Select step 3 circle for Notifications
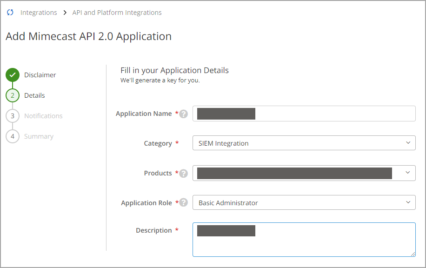The width and height of the screenshot is (426, 268). (x=13, y=116)
